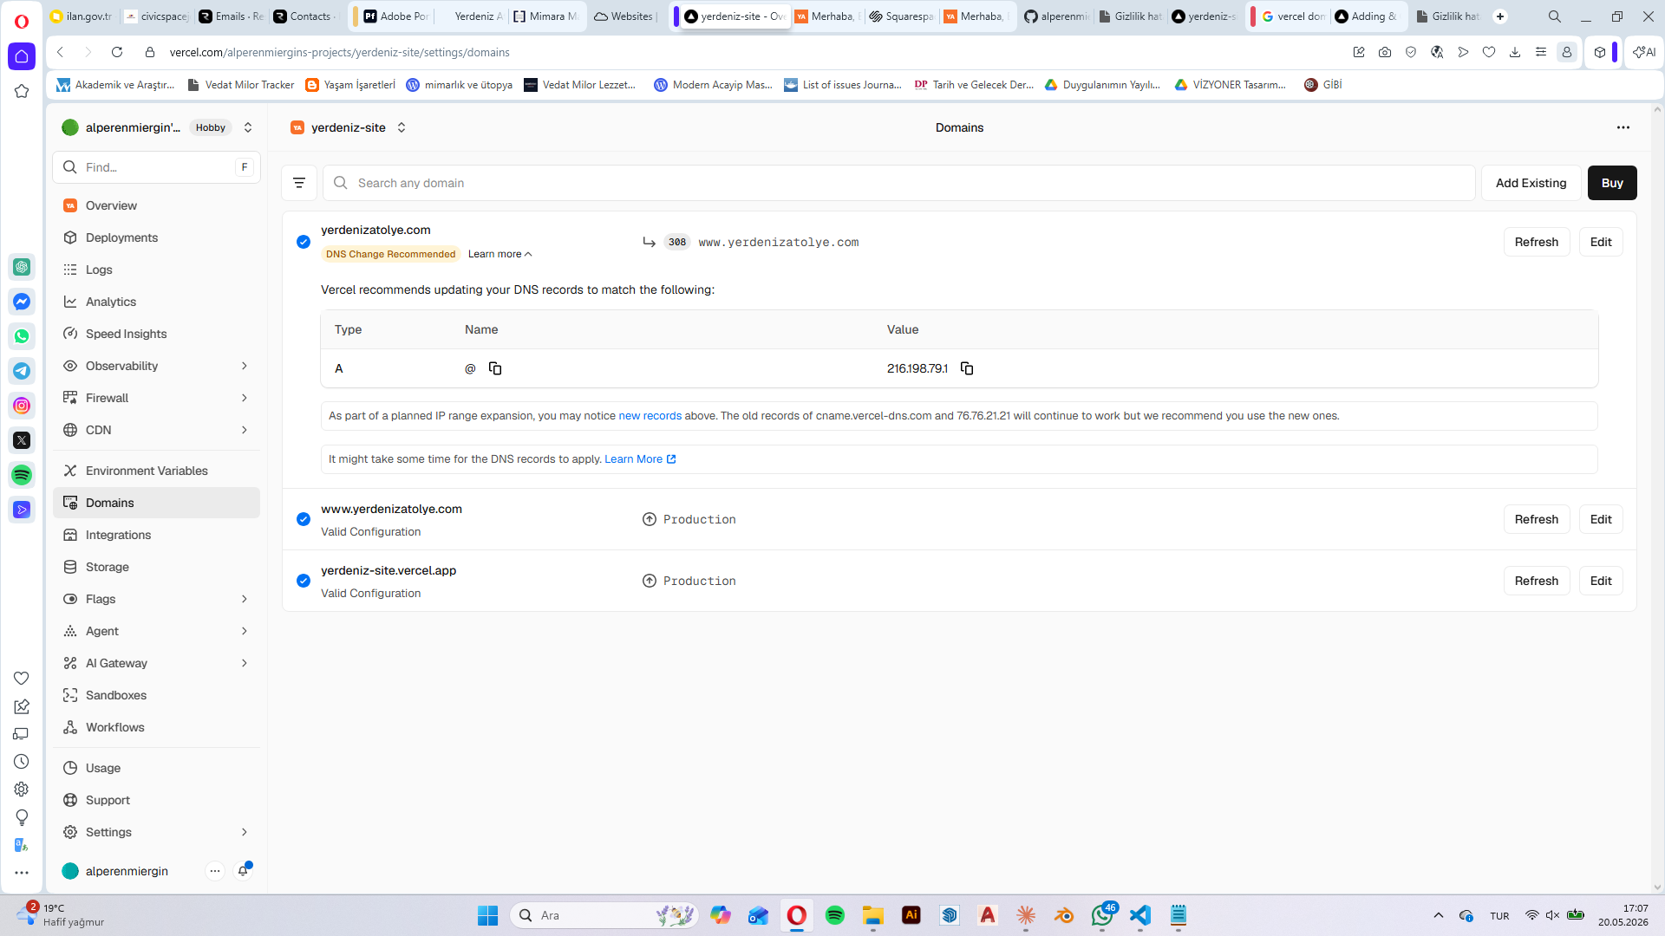Open the Workflows section
This screenshot has width=1665, height=936.
(156, 727)
